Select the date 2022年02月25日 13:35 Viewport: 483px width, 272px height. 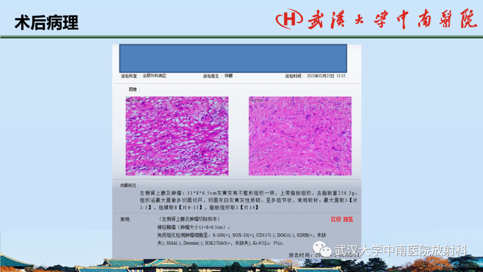pos(326,76)
